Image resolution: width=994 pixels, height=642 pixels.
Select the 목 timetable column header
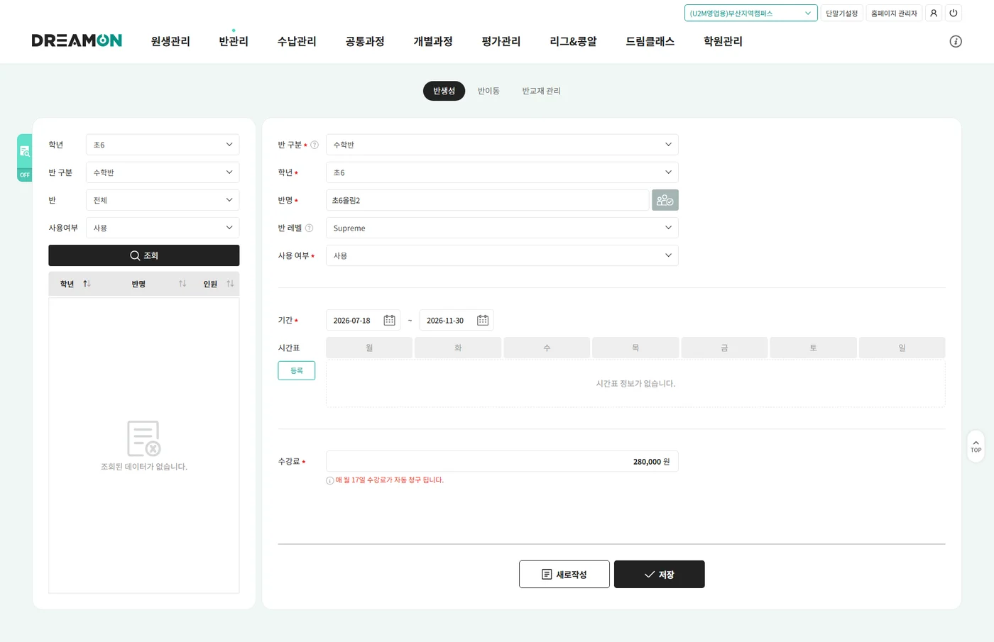coord(635,348)
